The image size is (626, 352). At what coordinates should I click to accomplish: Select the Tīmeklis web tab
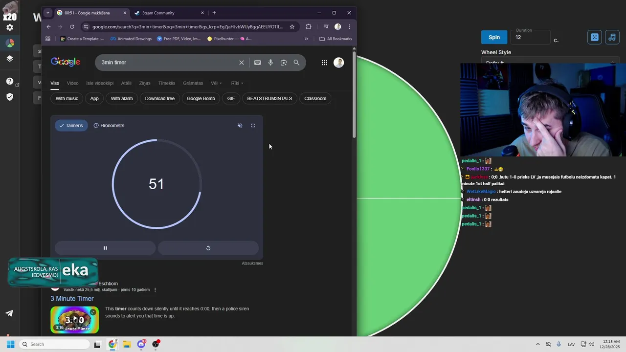click(167, 83)
